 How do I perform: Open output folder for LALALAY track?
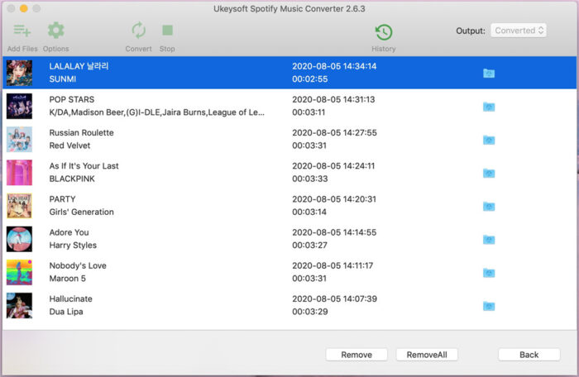489,73
